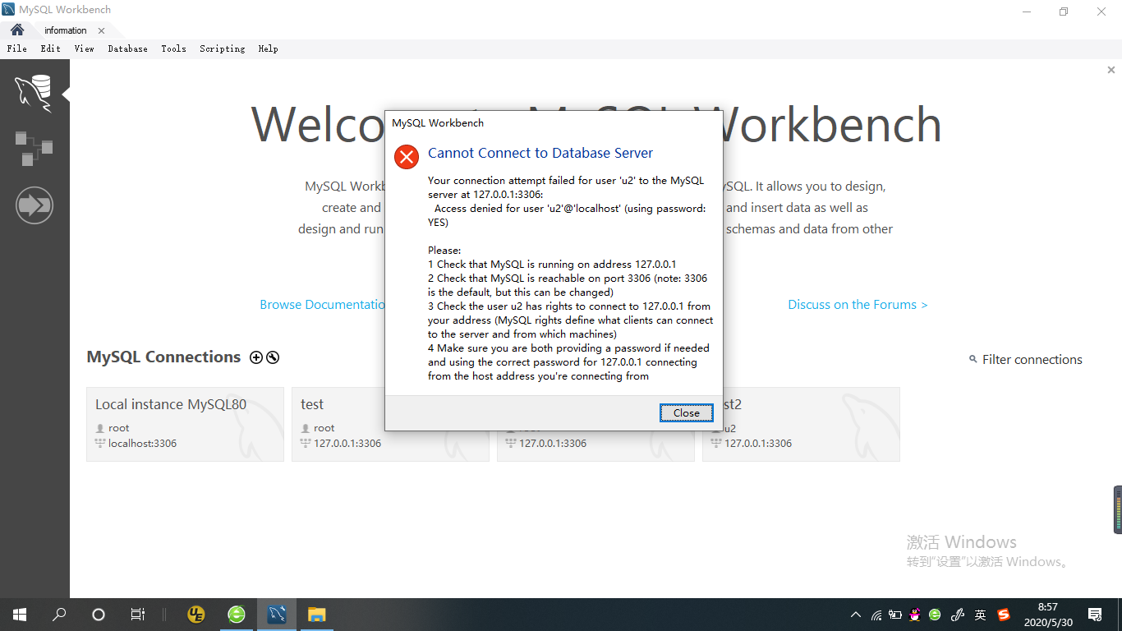1122x631 pixels.
Task: Click the Browse Documentation link
Action: pyautogui.click(x=322, y=304)
